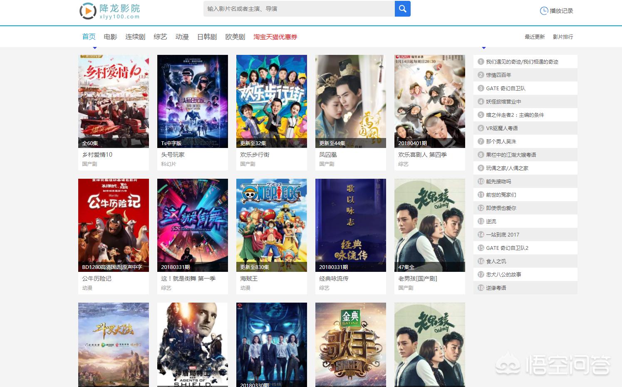Open the 海贼王 One Piece poster
The height and width of the screenshot is (387, 622).
coord(272,225)
